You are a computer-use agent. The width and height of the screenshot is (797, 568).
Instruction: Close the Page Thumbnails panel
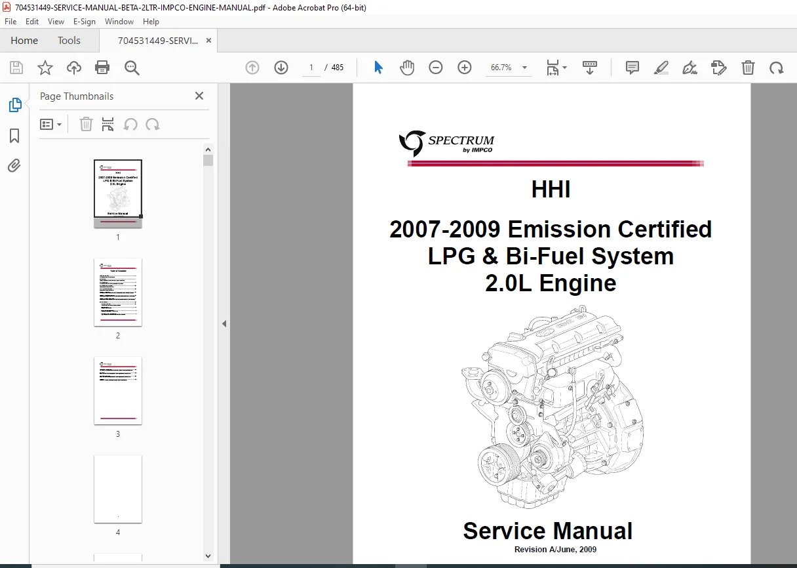[x=199, y=96]
